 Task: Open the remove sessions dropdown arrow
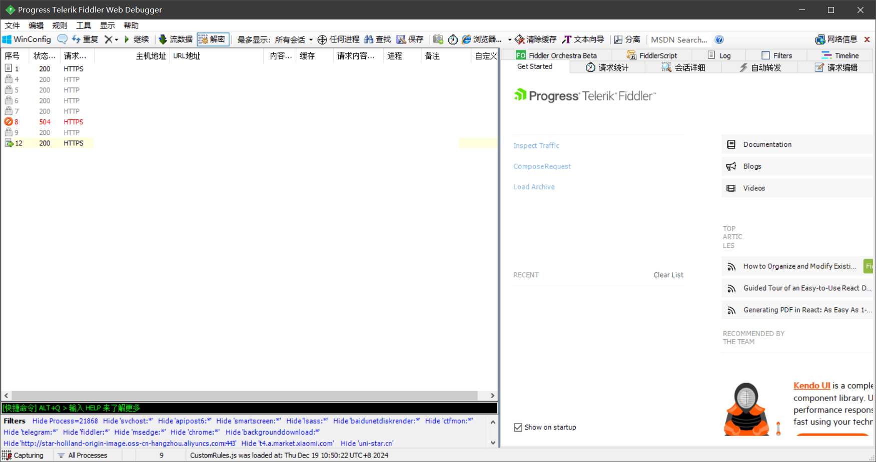117,39
